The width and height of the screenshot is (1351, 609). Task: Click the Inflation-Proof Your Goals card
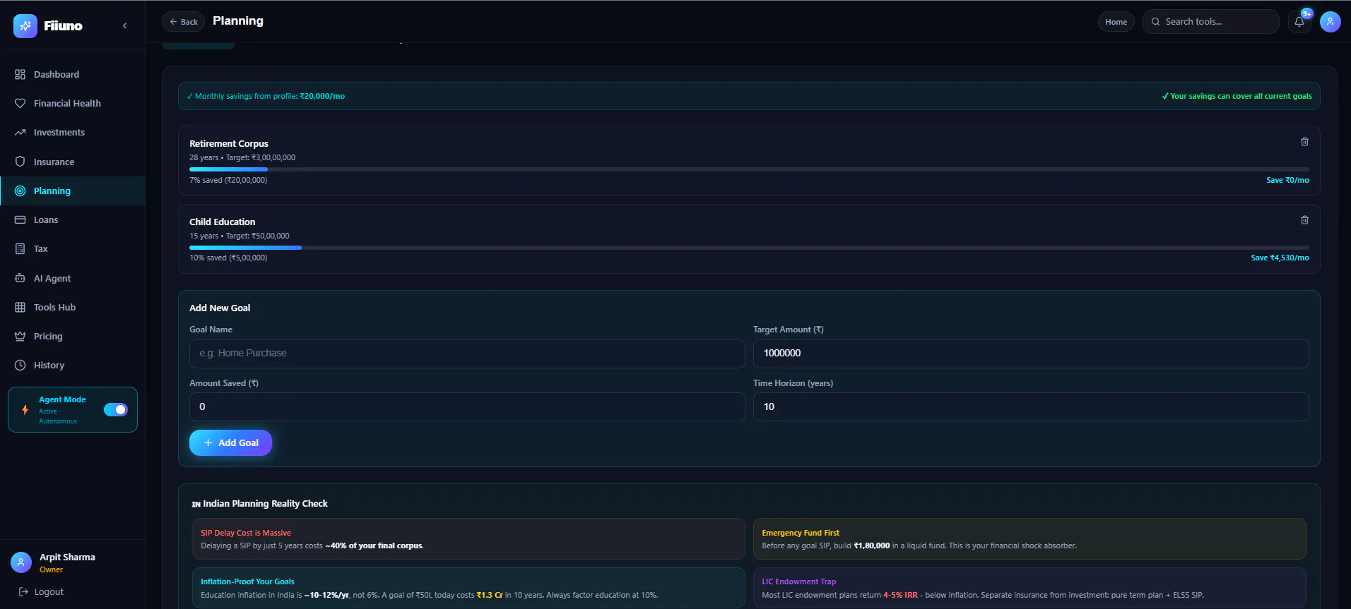coord(468,588)
